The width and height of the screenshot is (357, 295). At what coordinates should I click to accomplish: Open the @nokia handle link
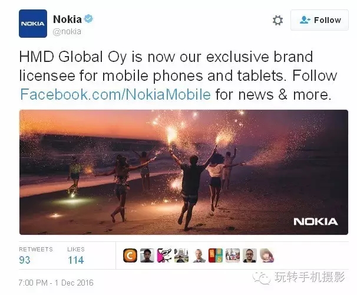point(67,31)
